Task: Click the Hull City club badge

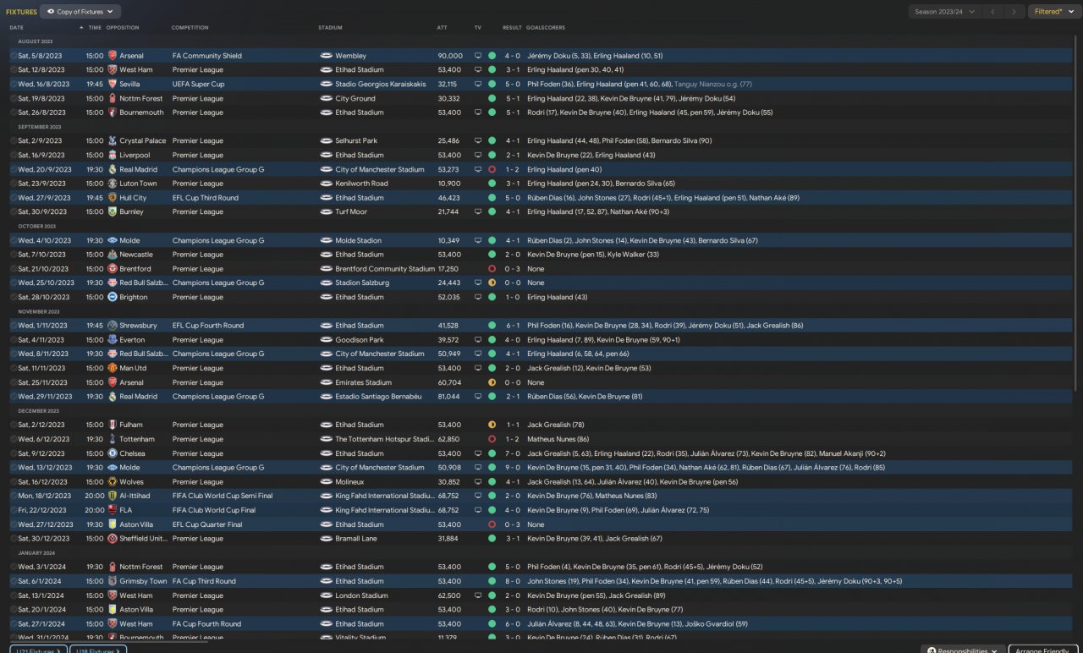Action: pyautogui.click(x=113, y=198)
